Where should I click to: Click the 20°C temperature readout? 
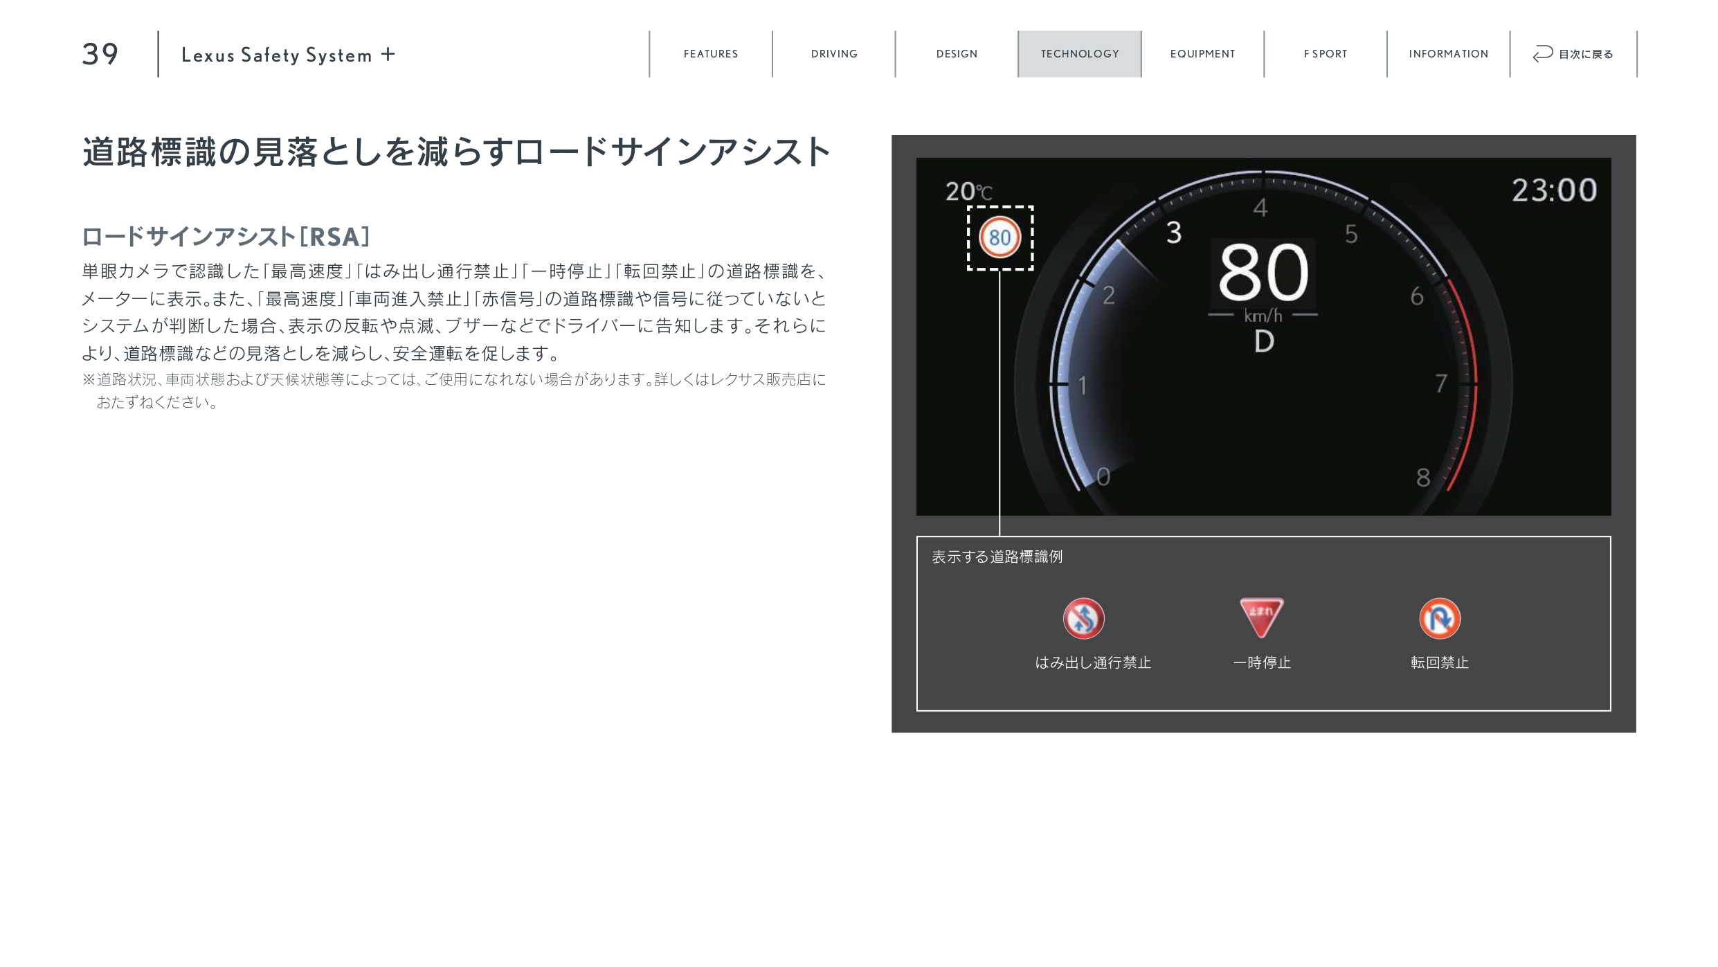tap(968, 191)
